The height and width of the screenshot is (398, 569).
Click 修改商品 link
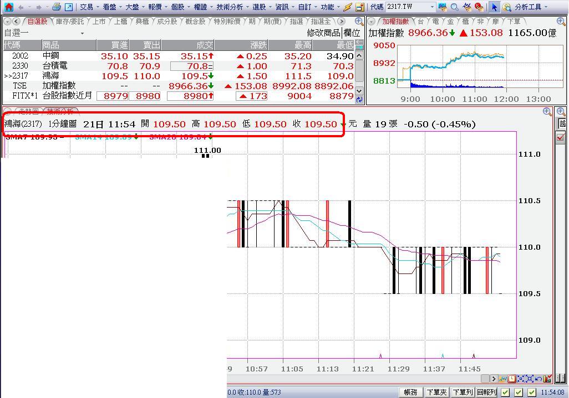pos(324,33)
